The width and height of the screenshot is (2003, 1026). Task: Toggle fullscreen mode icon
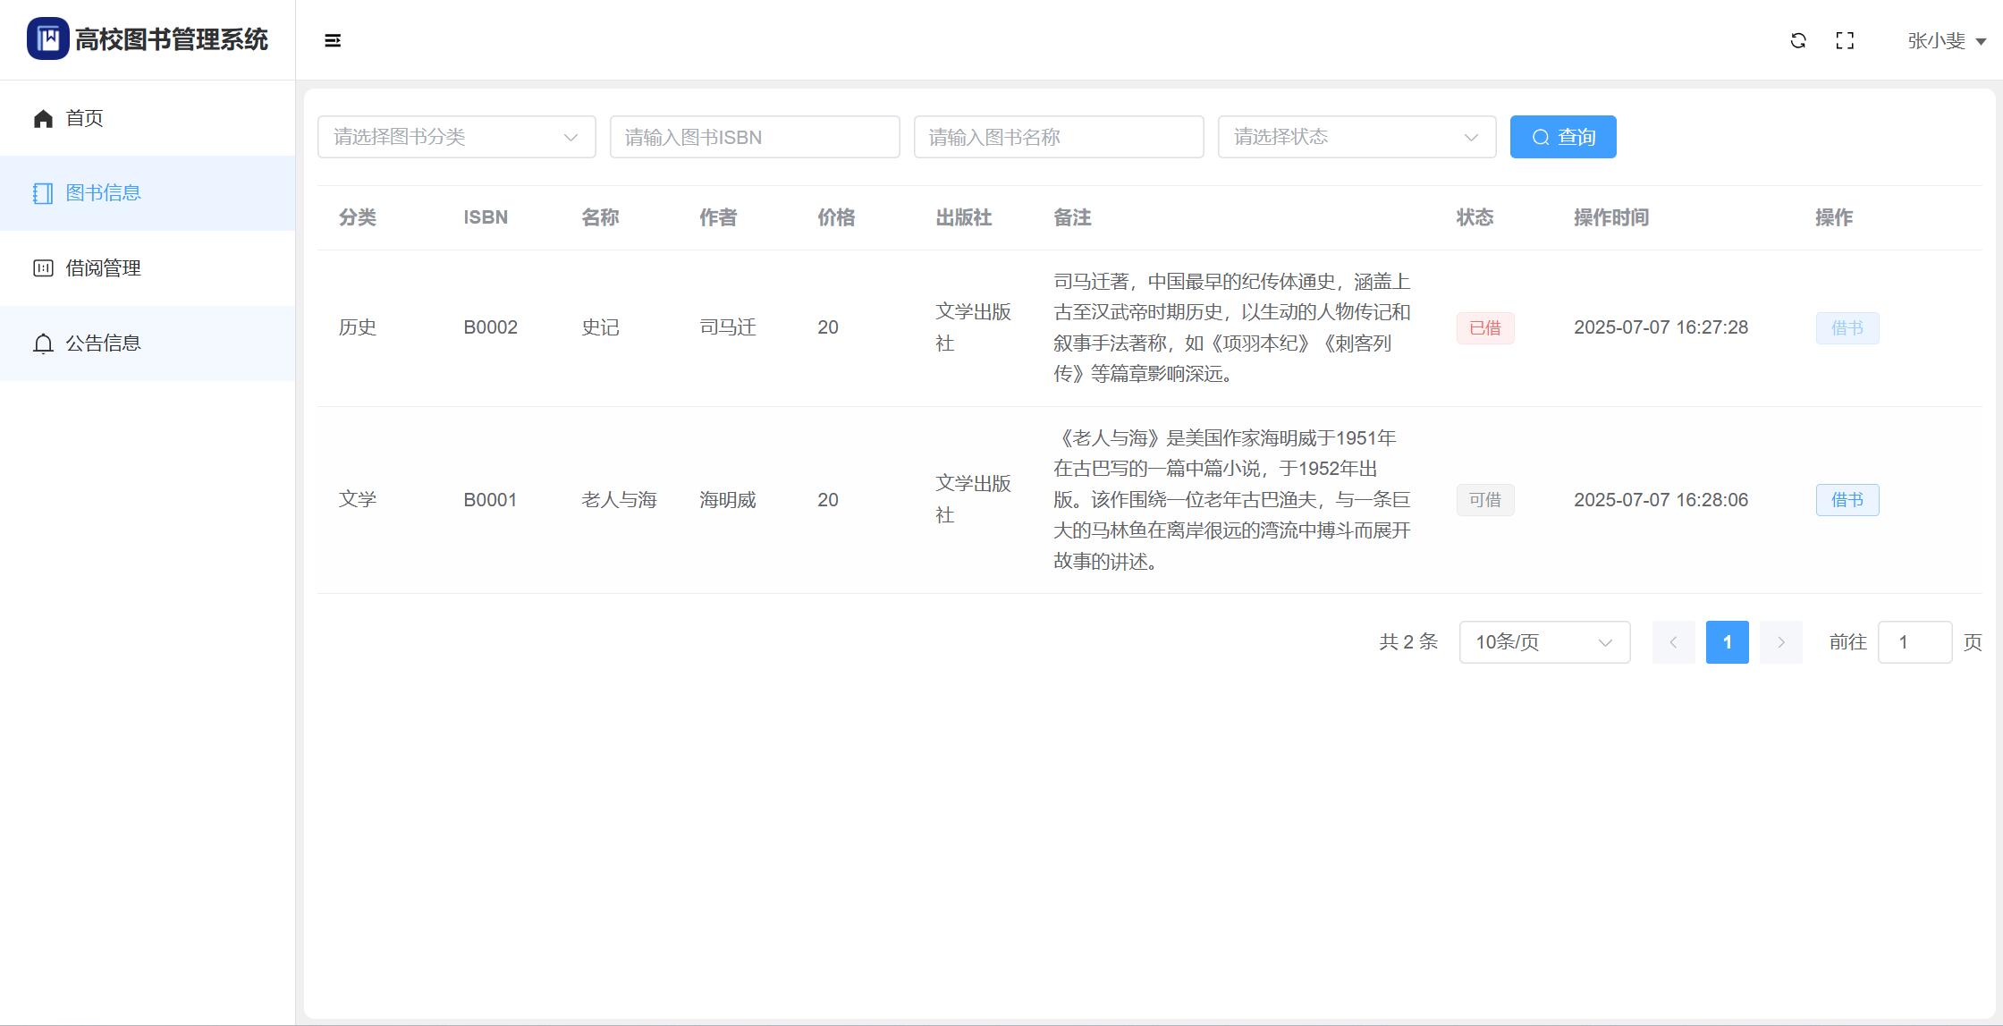tap(1845, 40)
